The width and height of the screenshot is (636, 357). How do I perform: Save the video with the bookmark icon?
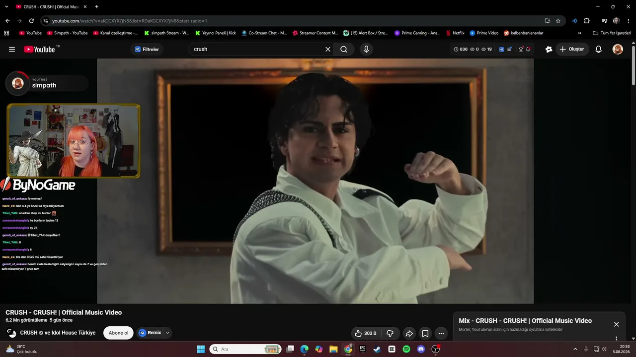click(x=425, y=333)
